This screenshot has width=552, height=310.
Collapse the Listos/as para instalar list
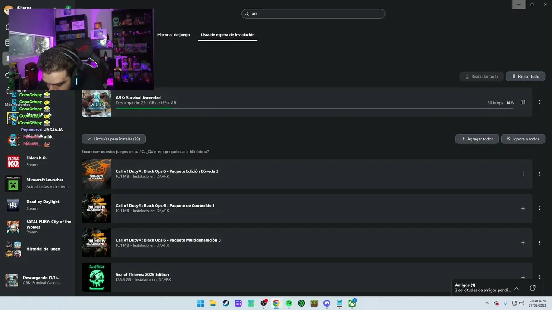coord(113,139)
